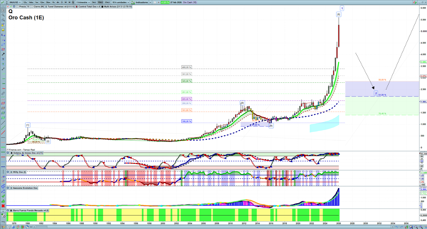Pick the magnifying glass zoom tool
427x229 pixels.
pos(3,15)
